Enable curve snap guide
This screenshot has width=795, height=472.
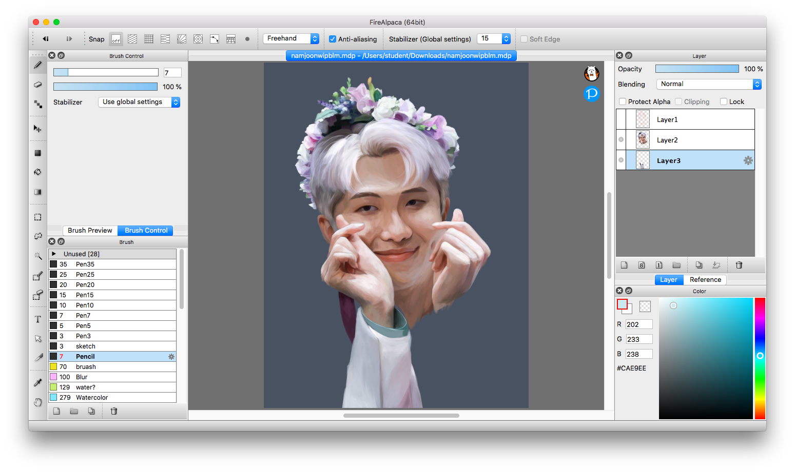(x=215, y=39)
